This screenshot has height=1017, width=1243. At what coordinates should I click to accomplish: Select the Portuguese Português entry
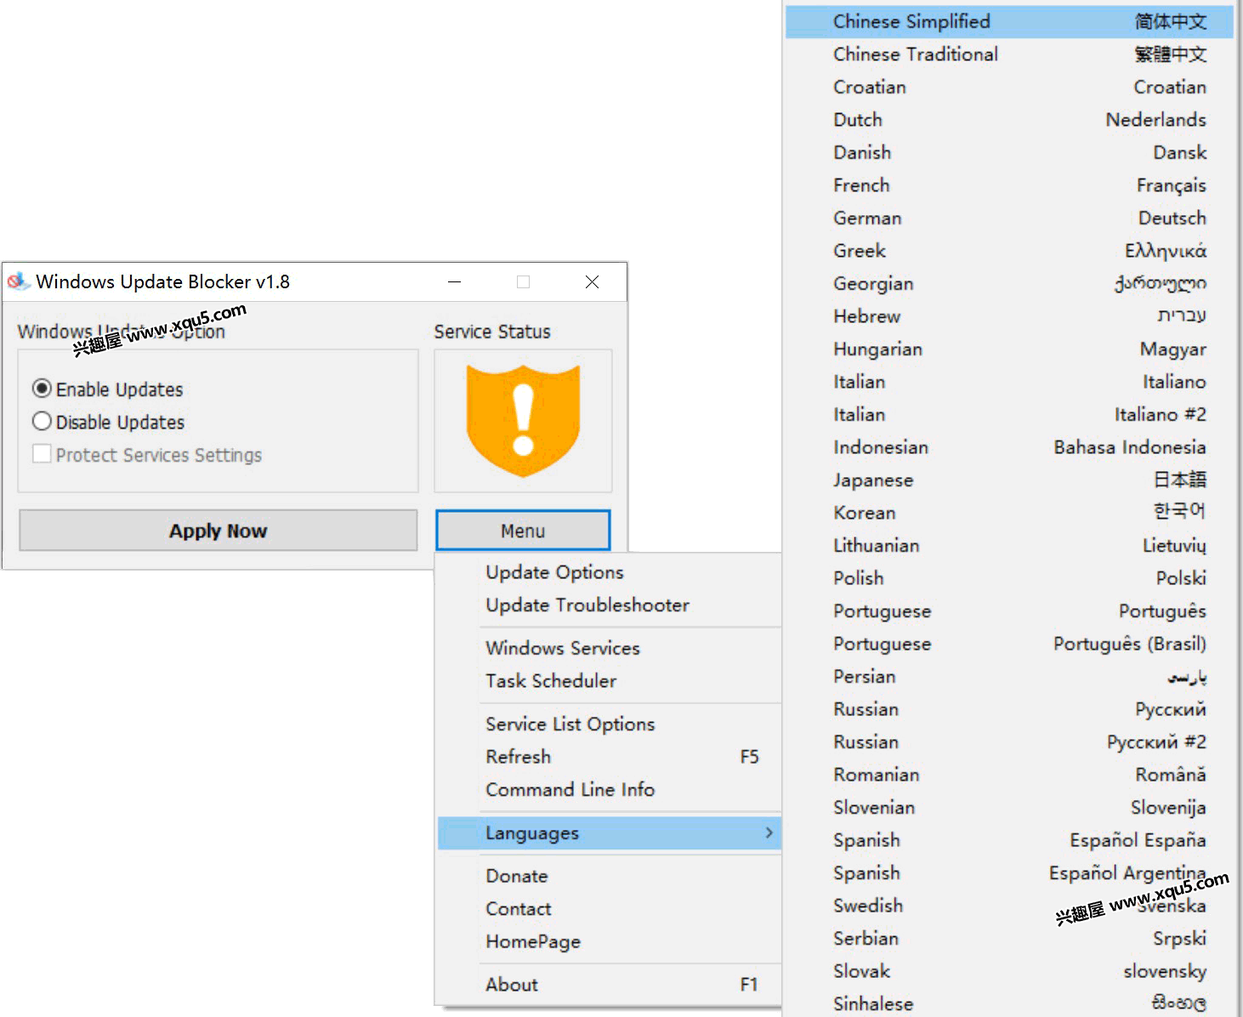[x=1009, y=611]
